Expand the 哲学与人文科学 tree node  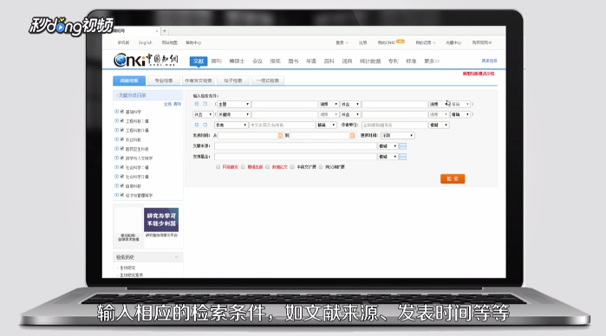tap(116, 158)
